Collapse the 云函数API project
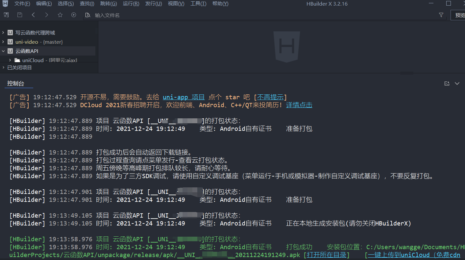 tap(3, 51)
